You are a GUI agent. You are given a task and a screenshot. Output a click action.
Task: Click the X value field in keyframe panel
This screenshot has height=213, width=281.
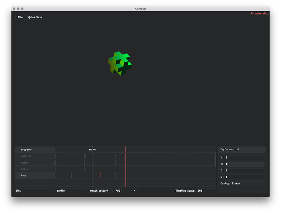(x=244, y=158)
